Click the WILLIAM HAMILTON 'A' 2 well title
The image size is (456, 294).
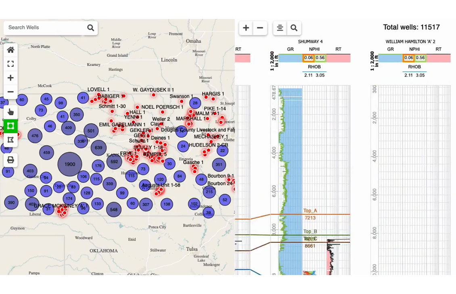pyautogui.click(x=410, y=41)
